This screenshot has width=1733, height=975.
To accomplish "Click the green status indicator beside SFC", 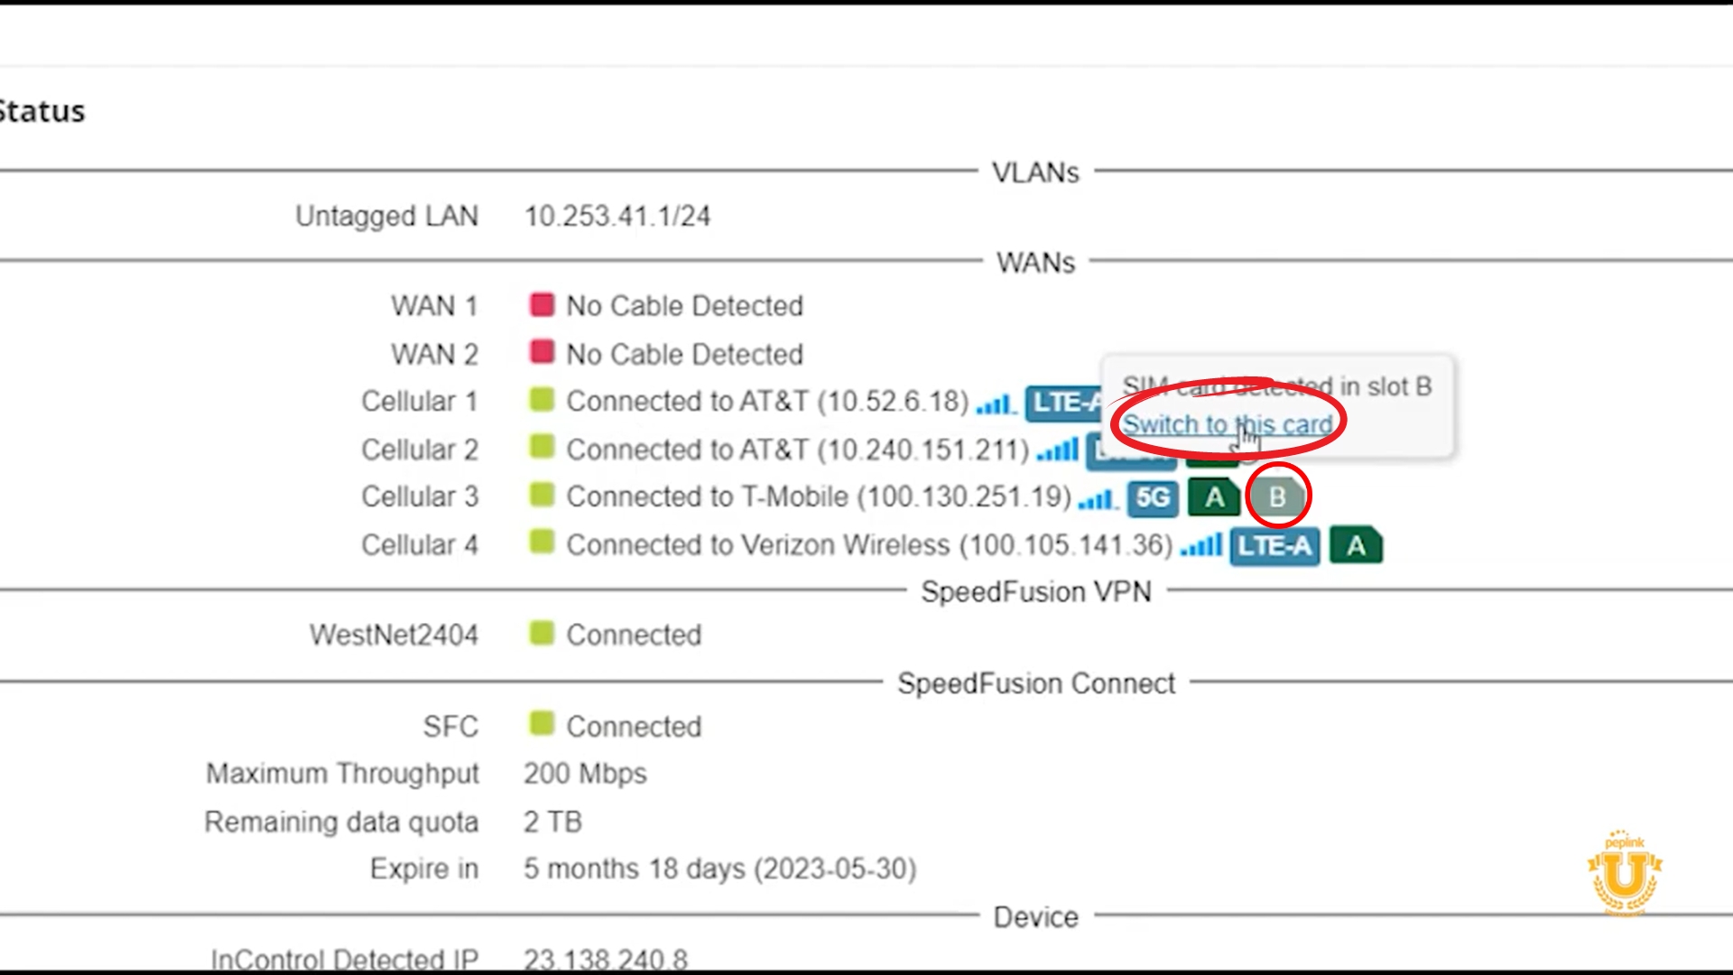I will [x=542, y=724].
